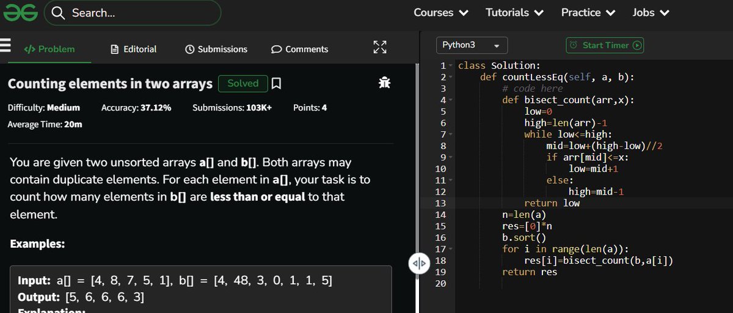Screen dimensions: 733x313
Task: Click the 'Examples:' heading
Action: [38, 243]
